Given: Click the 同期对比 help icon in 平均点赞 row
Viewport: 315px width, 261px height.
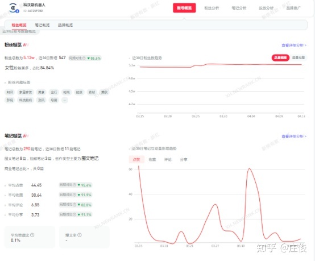Looking at the screenshot, I should (x=74, y=185).
